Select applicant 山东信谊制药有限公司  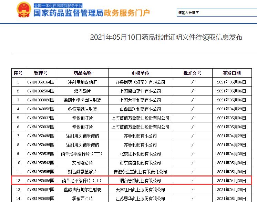tap(140, 163)
